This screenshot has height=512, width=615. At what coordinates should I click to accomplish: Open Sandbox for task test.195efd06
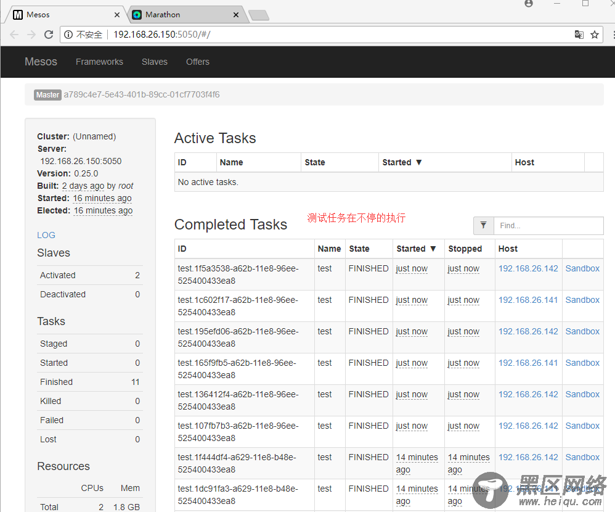582,331
